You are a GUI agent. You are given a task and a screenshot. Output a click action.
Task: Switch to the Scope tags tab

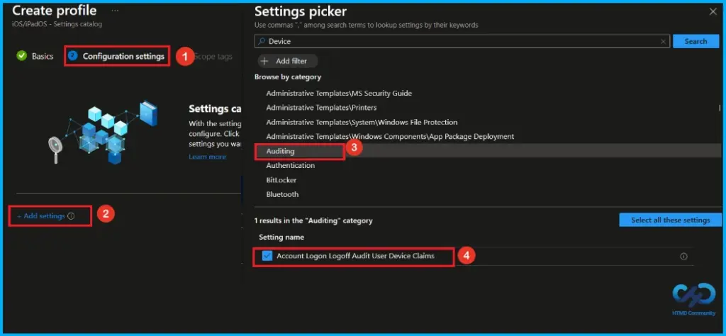pos(213,57)
